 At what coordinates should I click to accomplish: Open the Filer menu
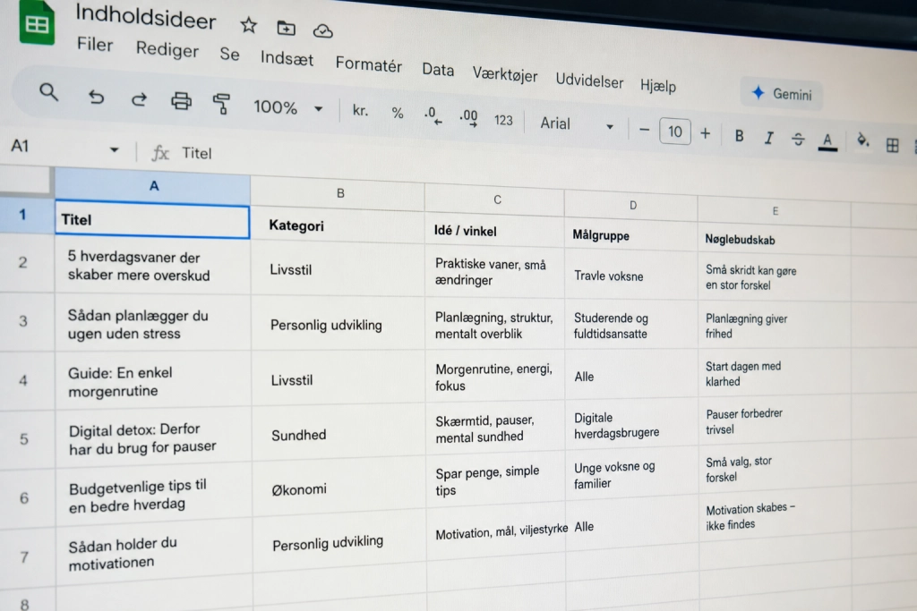pyautogui.click(x=95, y=45)
